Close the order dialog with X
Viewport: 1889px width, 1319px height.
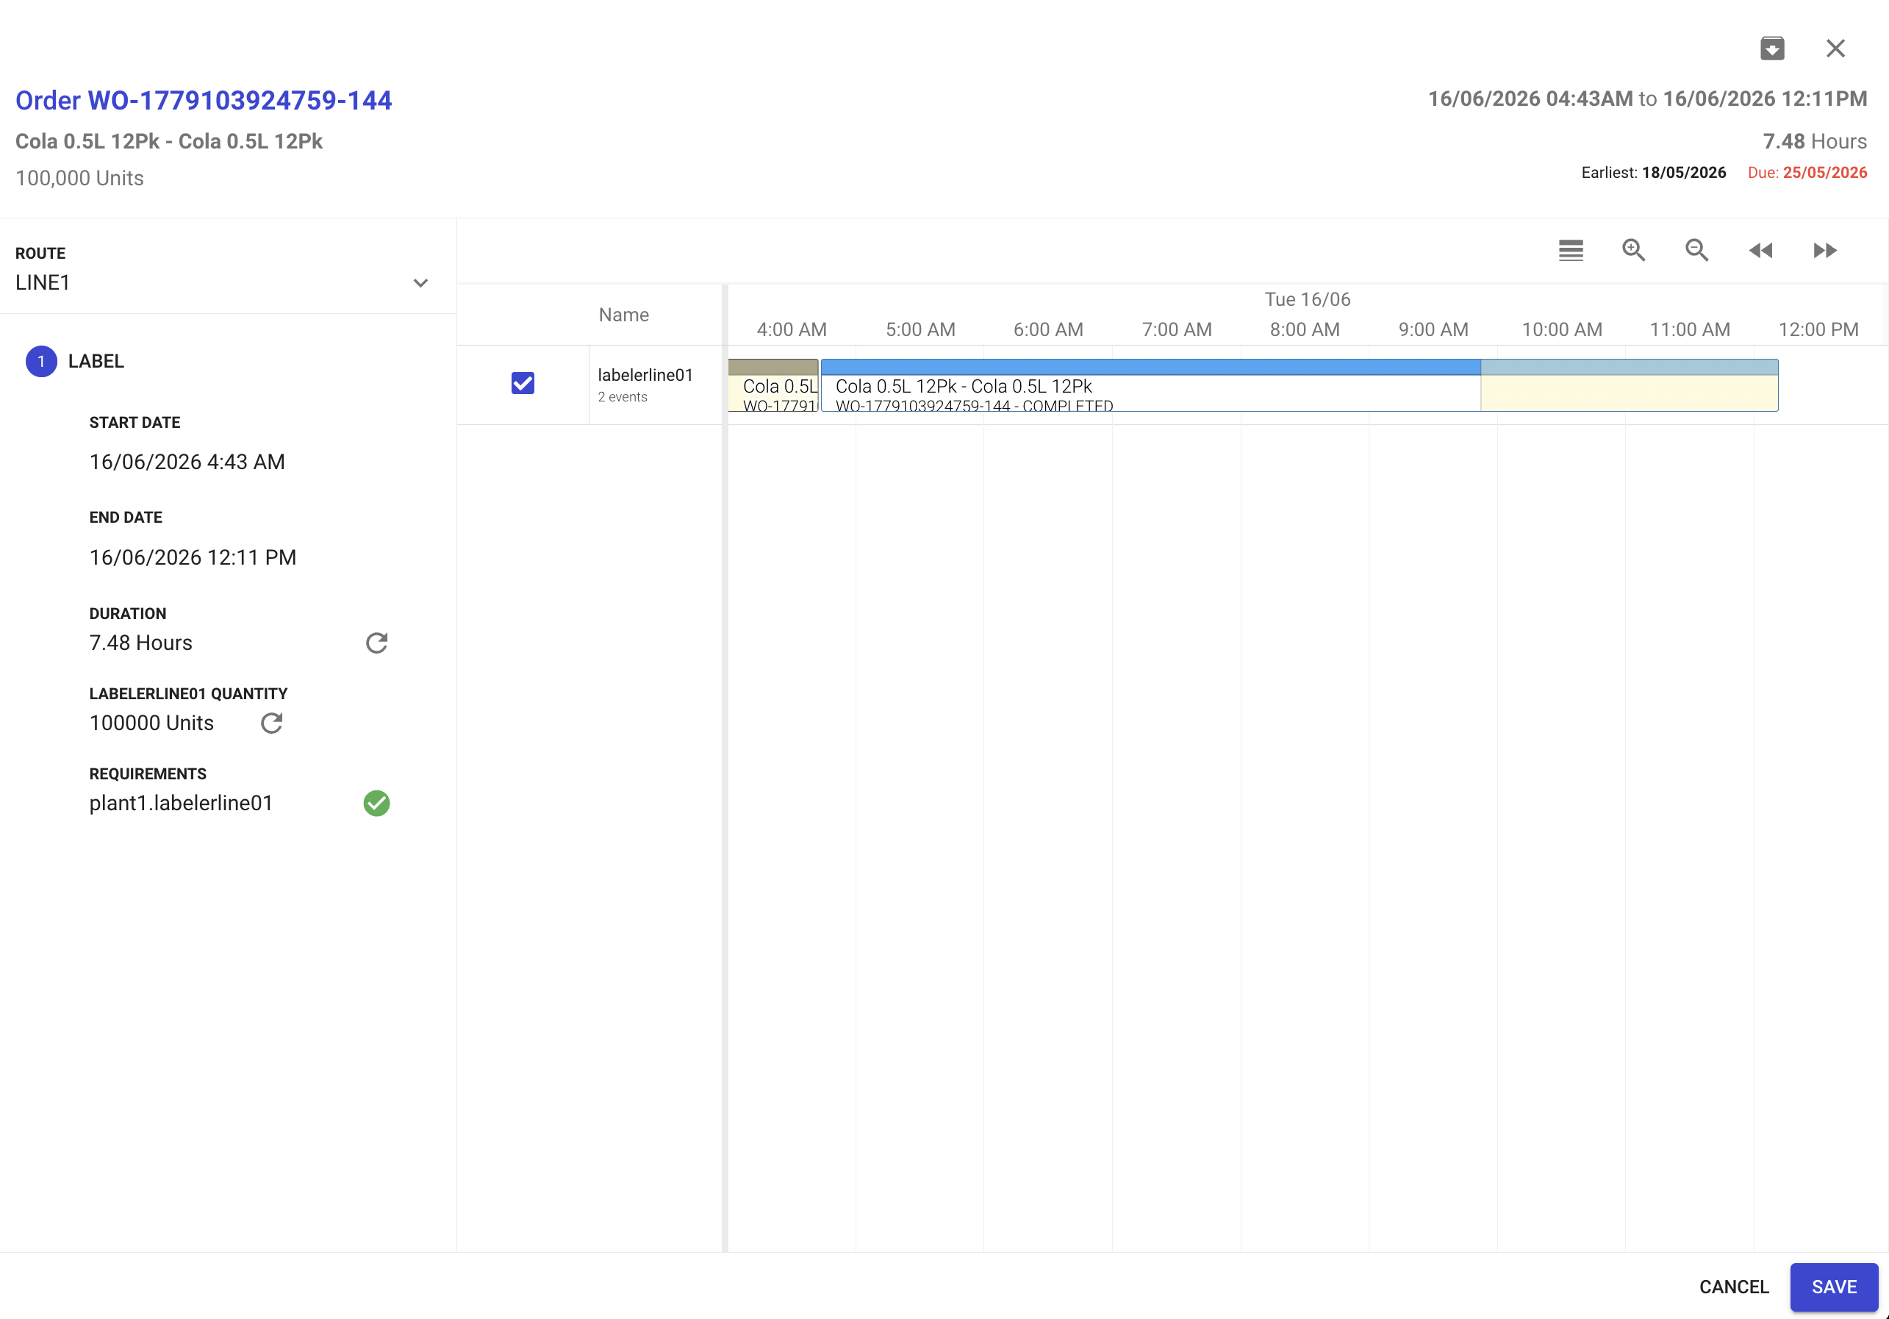[1835, 49]
